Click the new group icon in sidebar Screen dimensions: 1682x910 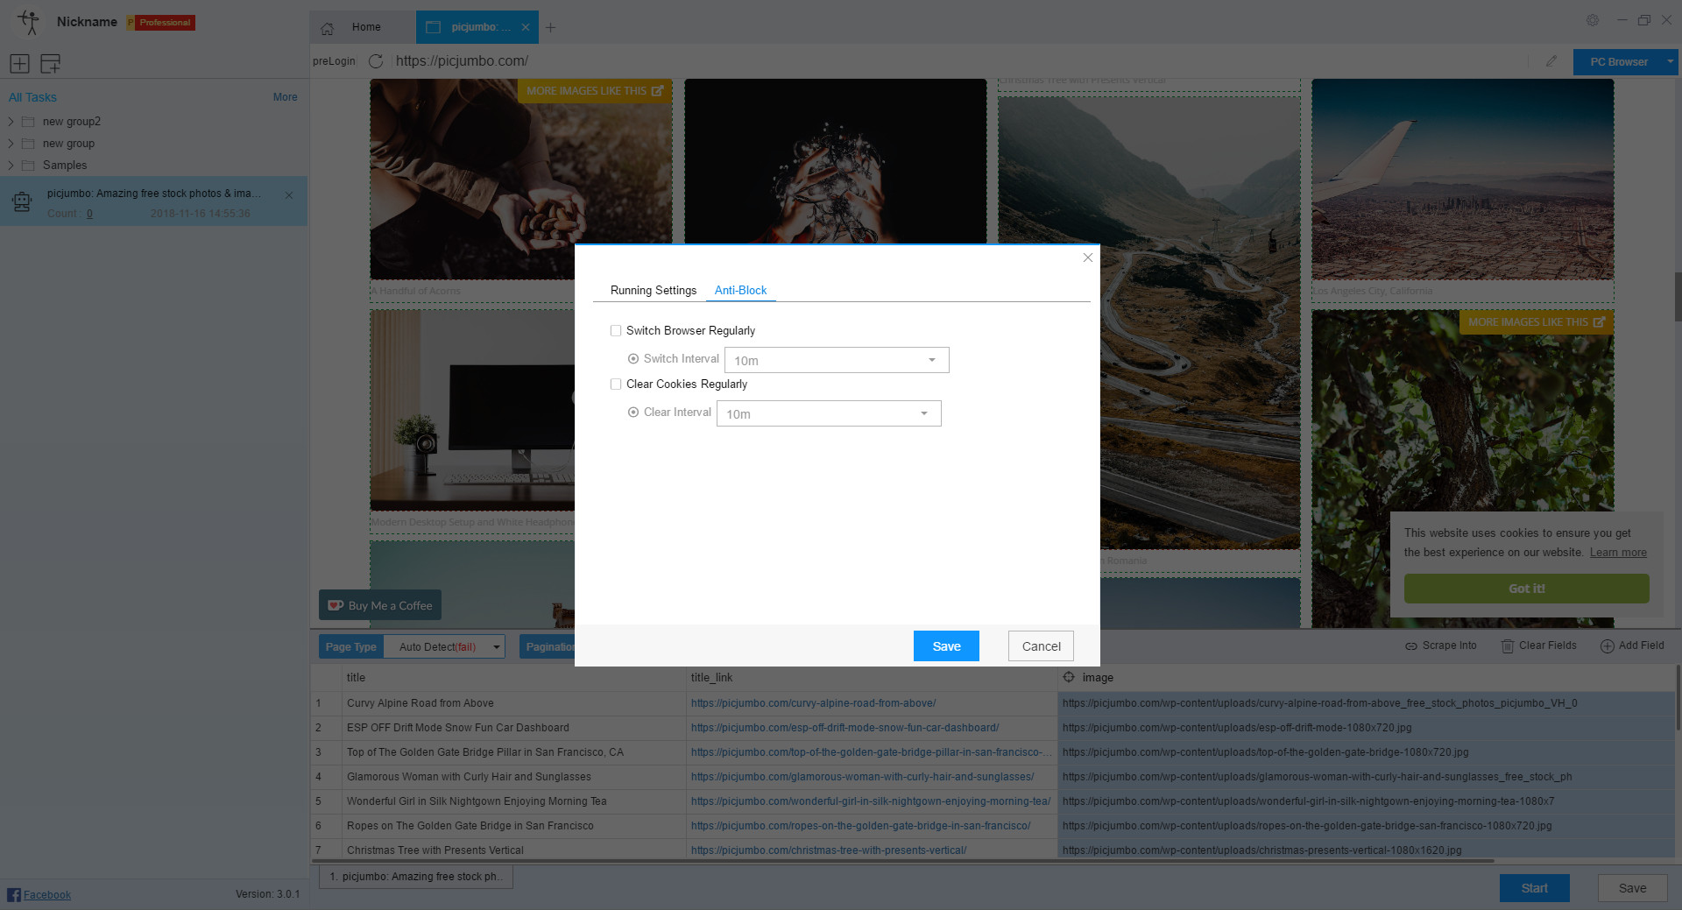[x=51, y=63]
